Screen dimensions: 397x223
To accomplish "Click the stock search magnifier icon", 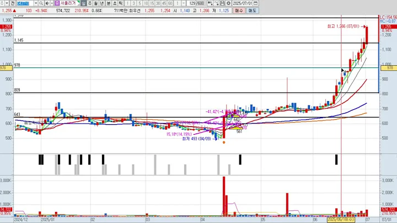I will (x=41, y=3).
